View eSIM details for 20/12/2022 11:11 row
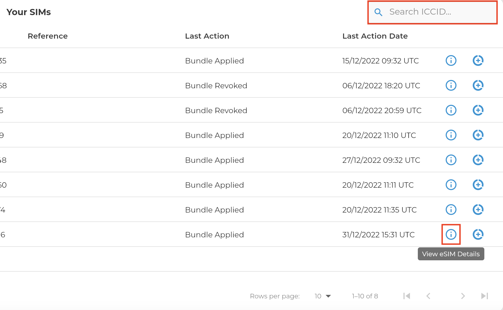Image resolution: width=503 pixels, height=310 pixels. click(451, 185)
